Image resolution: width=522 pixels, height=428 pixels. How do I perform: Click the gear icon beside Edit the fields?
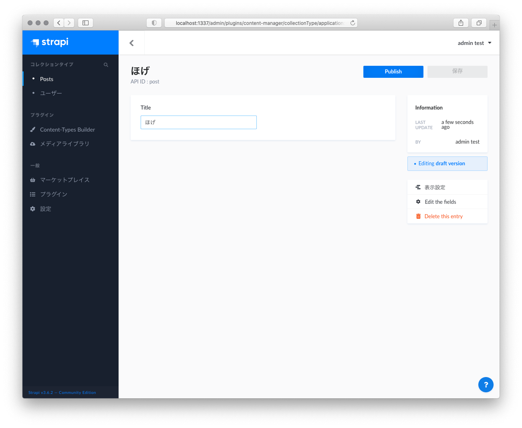(x=418, y=202)
